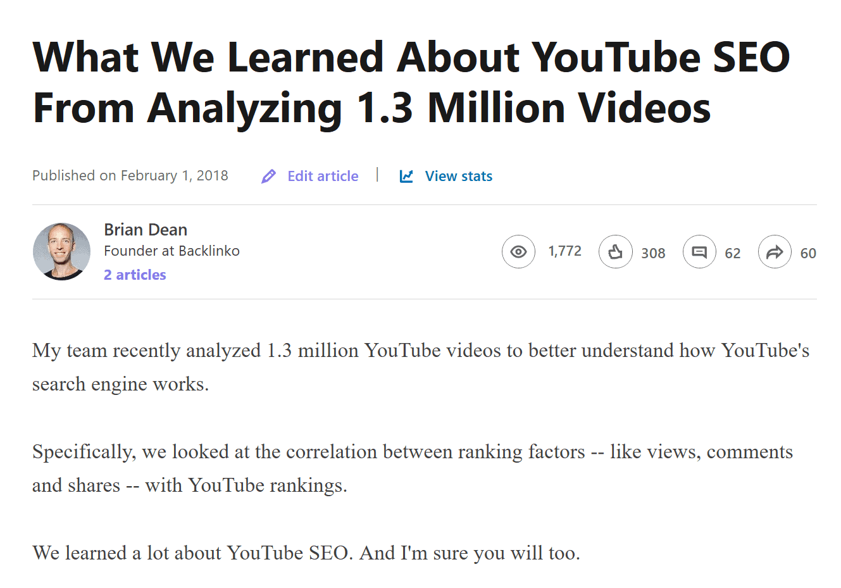Open the article editor via pencil icon

pyautogui.click(x=268, y=176)
